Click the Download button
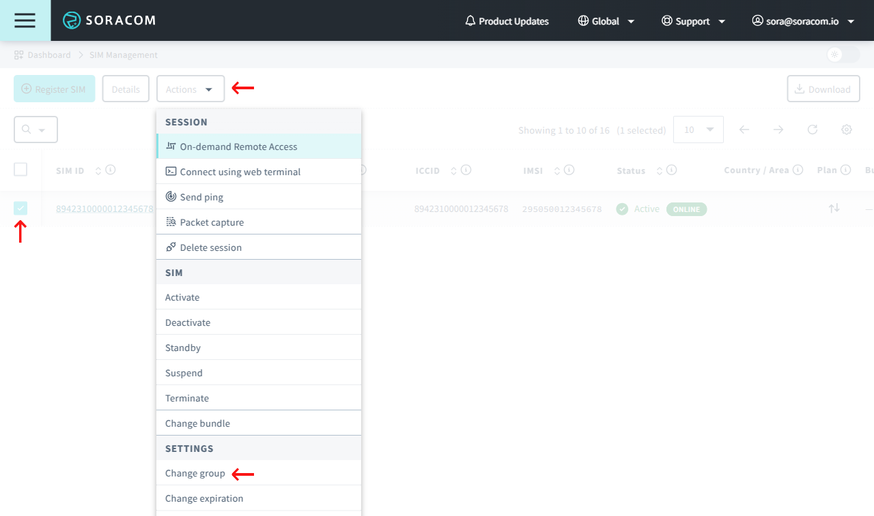Viewport: 874px width, 516px height. click(823, 89)
